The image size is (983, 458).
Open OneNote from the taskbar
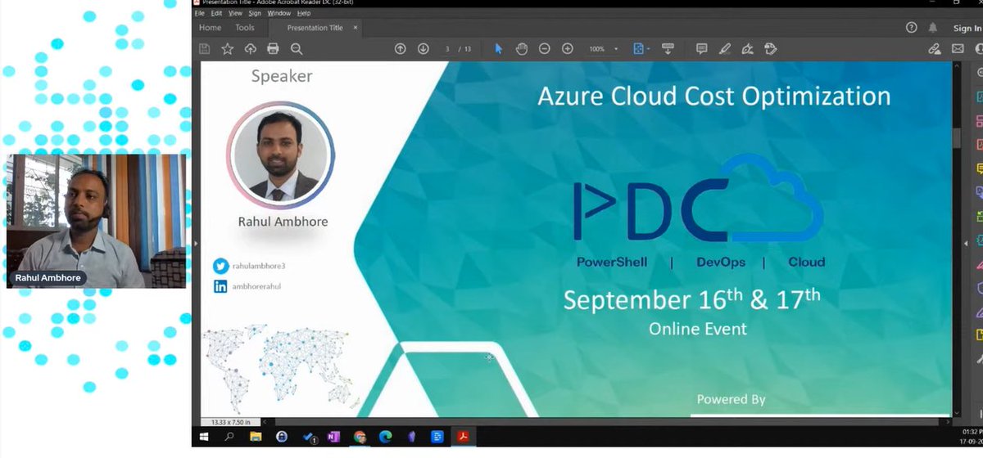pyautogui.click(x=333, y=437)
